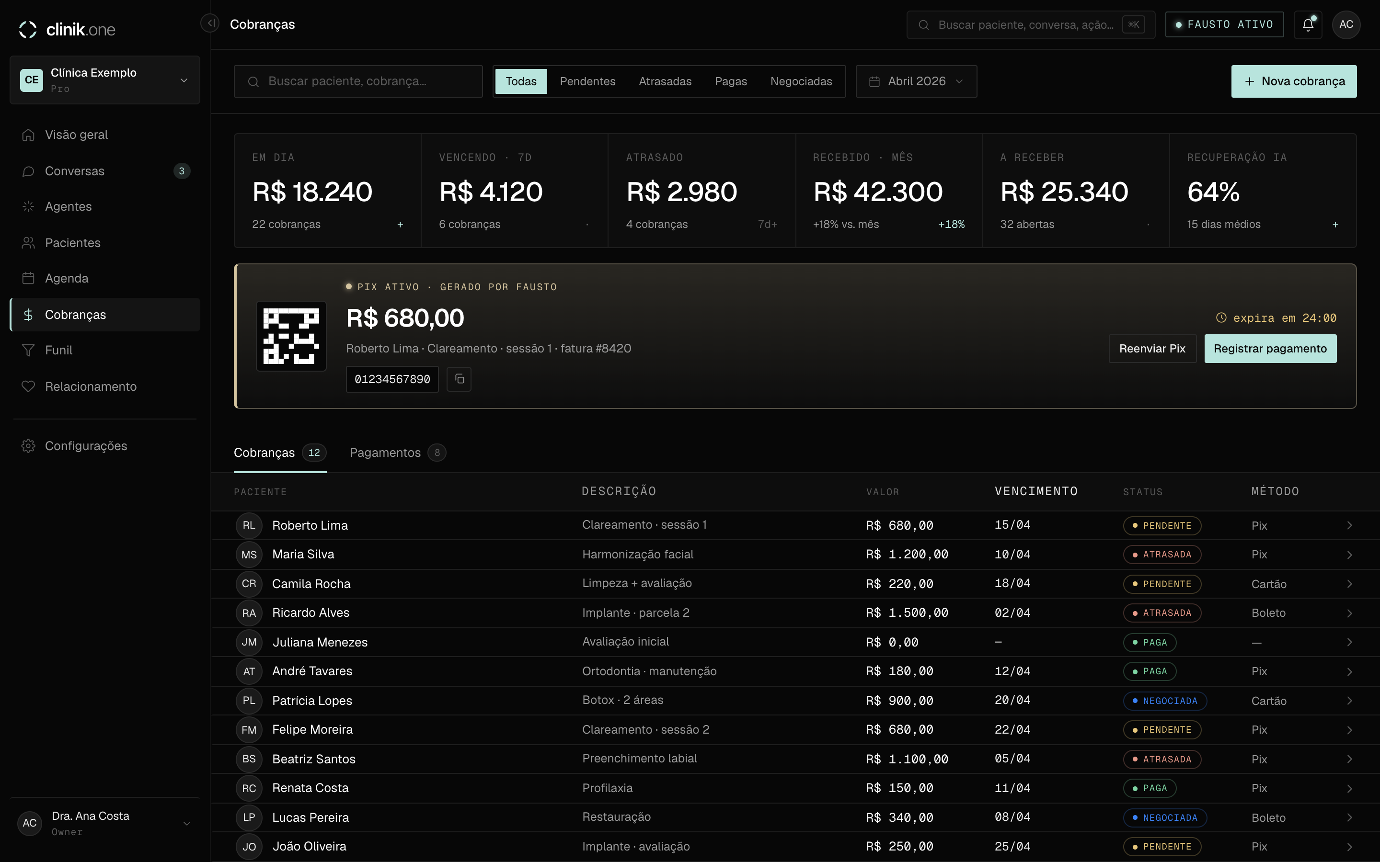Click the Agentes sparkle icon
Viewport: 1380px width, 862px height.
pyautogui.click(x=28, y=206)
